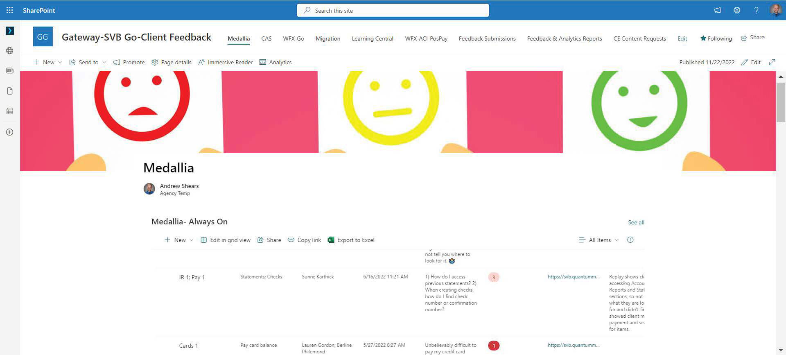Click Share in the list toolbar
The image size is (786, 355).
tap(269, 240)
